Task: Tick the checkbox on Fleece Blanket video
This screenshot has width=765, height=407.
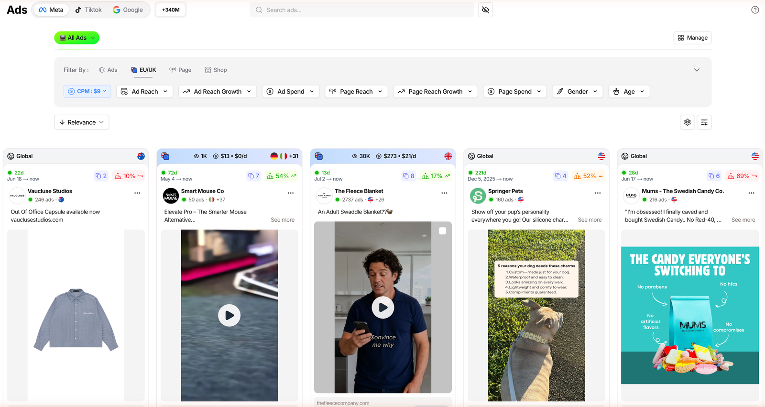Action: point(442,231)
